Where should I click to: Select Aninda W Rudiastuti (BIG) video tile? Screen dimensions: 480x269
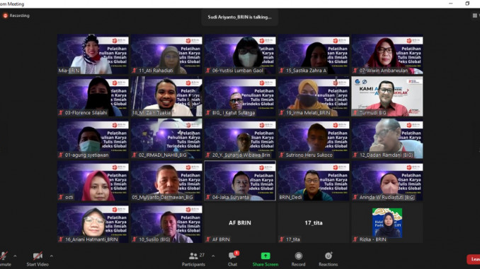pos(387,181)
